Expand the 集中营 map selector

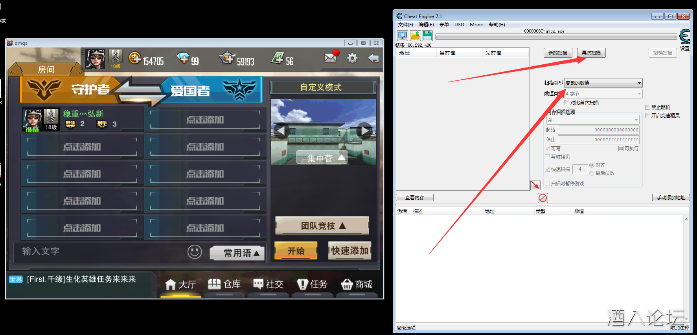(x=322, y=158)
